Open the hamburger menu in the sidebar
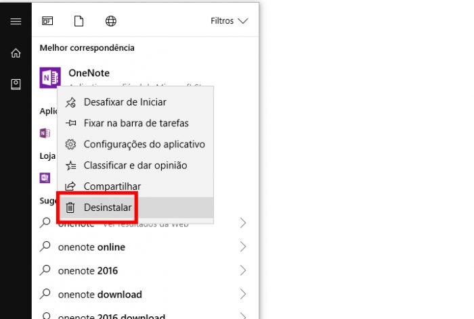This screenshot has width=474, height=319. point(16,21)
